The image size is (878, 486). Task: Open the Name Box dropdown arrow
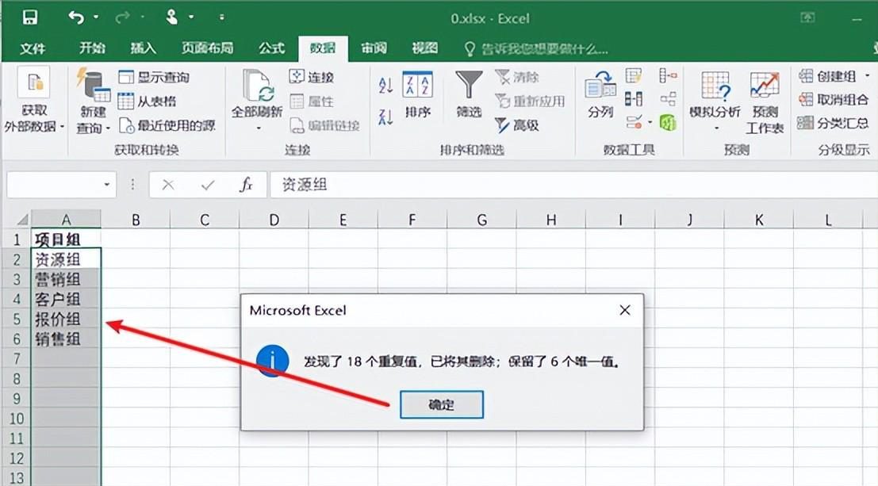(106, 184)
